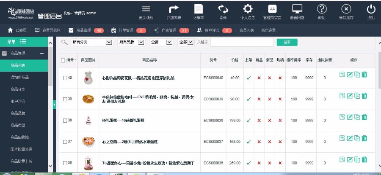Launch the 开店向导 shop setup wizard

[x=174, y=9]
